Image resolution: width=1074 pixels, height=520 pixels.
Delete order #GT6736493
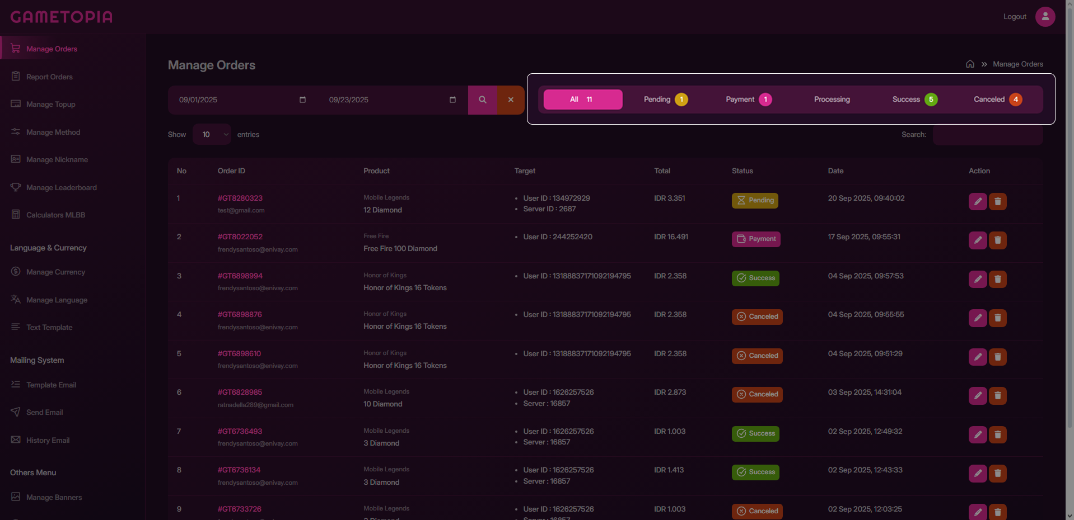998,434
